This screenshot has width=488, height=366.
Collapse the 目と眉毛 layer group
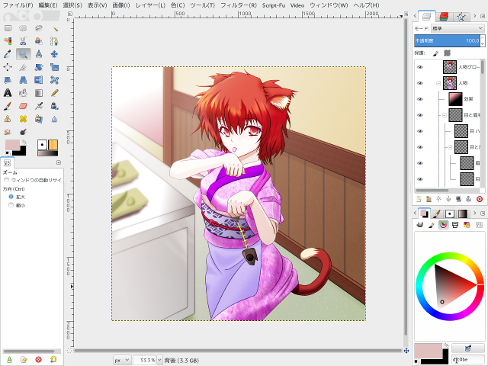(444, 115)
